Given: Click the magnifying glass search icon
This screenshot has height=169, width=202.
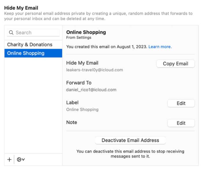Looking at the screenshot, I should pos(11,33).
